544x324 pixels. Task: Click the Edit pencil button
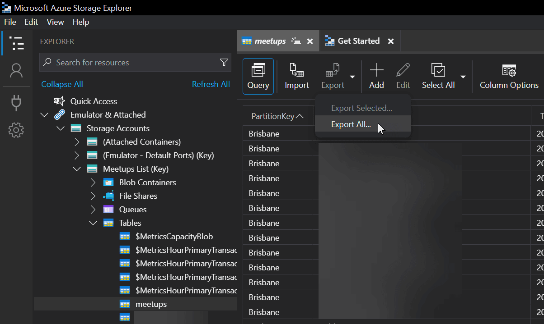click(x=403, y=76)
